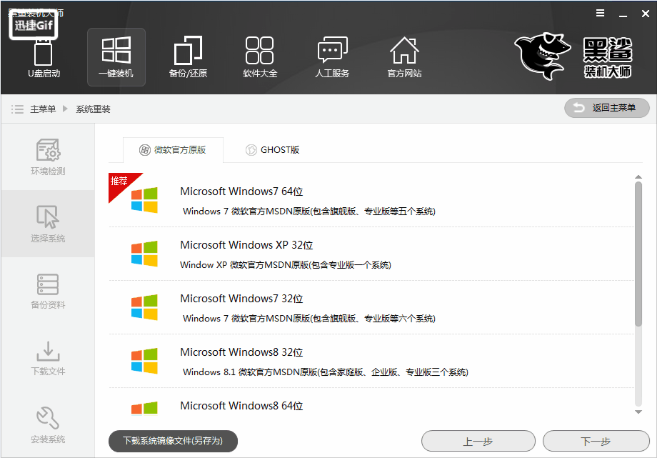Click the scrollbar down arrow
The image size is (657, 458).
(x=638, y=412)
